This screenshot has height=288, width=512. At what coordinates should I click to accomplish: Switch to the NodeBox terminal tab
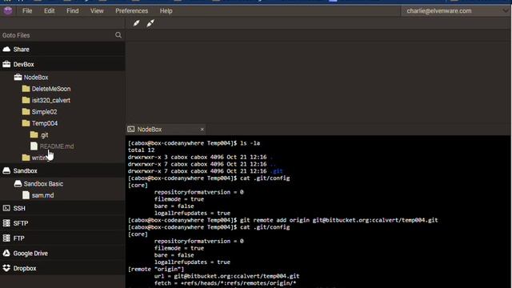click(166, 130)
